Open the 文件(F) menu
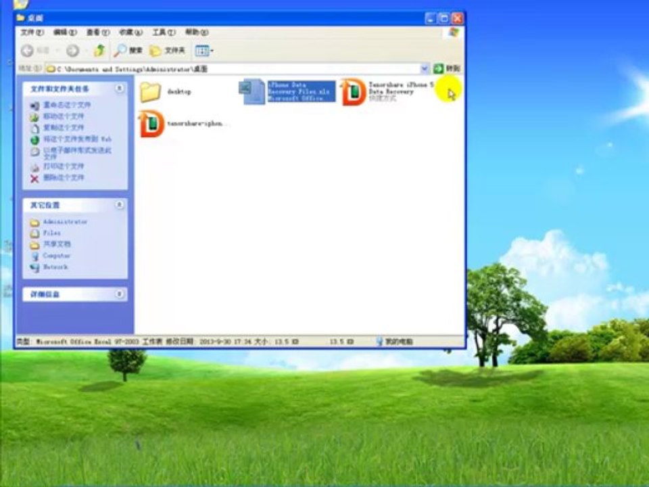 (x=32, y=32)
